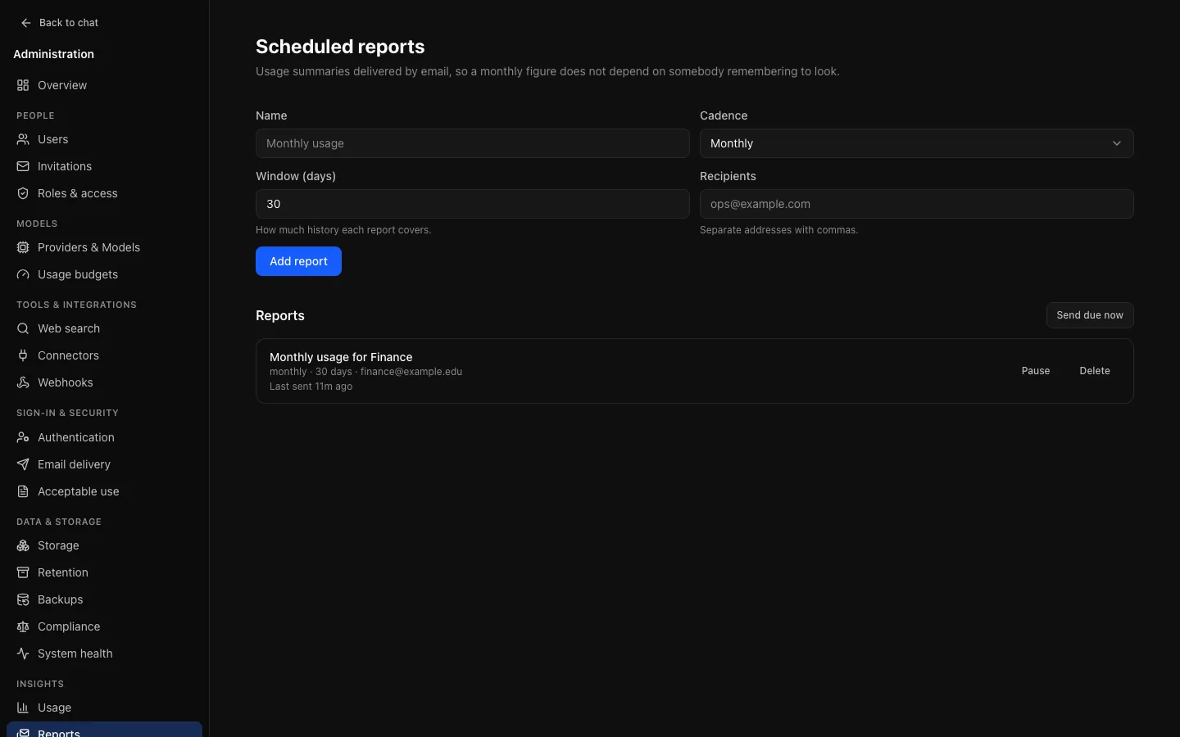Image resolution: width=1180 pixels, height=737 pixels.
Task: Open Roles & access settings
Action: 104,193
